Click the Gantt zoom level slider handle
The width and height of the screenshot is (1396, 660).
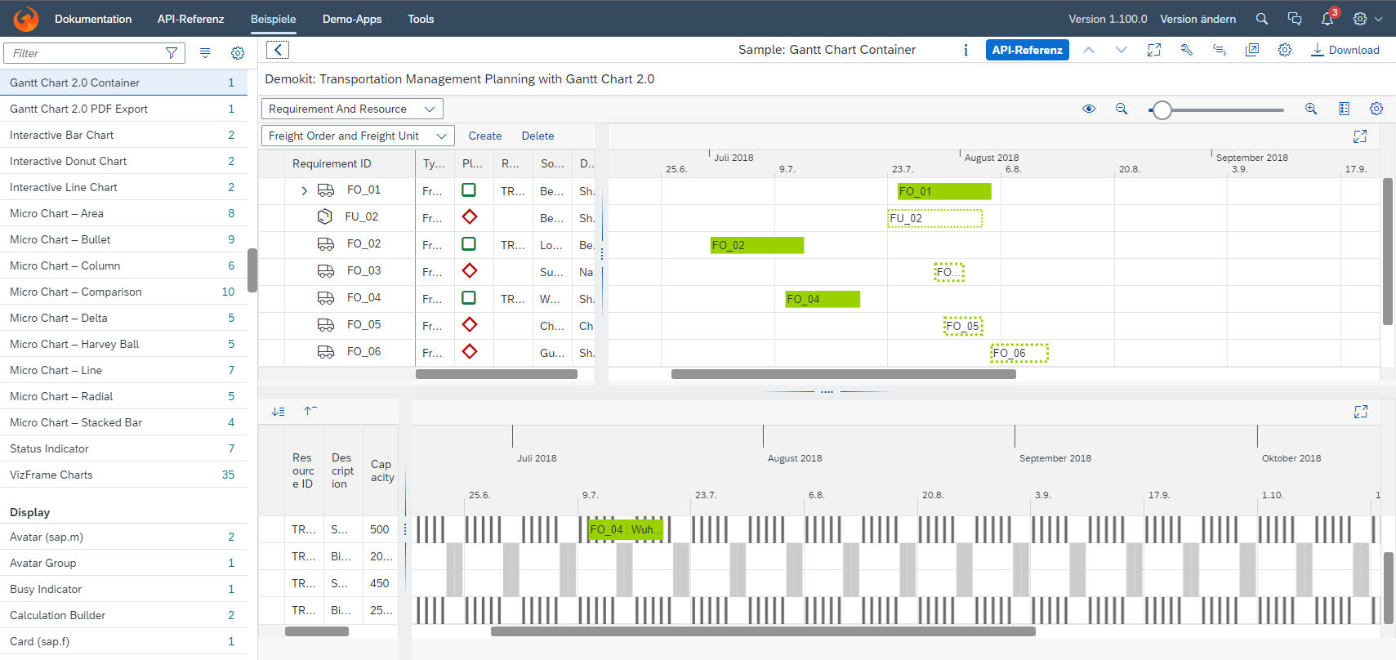1162,109
